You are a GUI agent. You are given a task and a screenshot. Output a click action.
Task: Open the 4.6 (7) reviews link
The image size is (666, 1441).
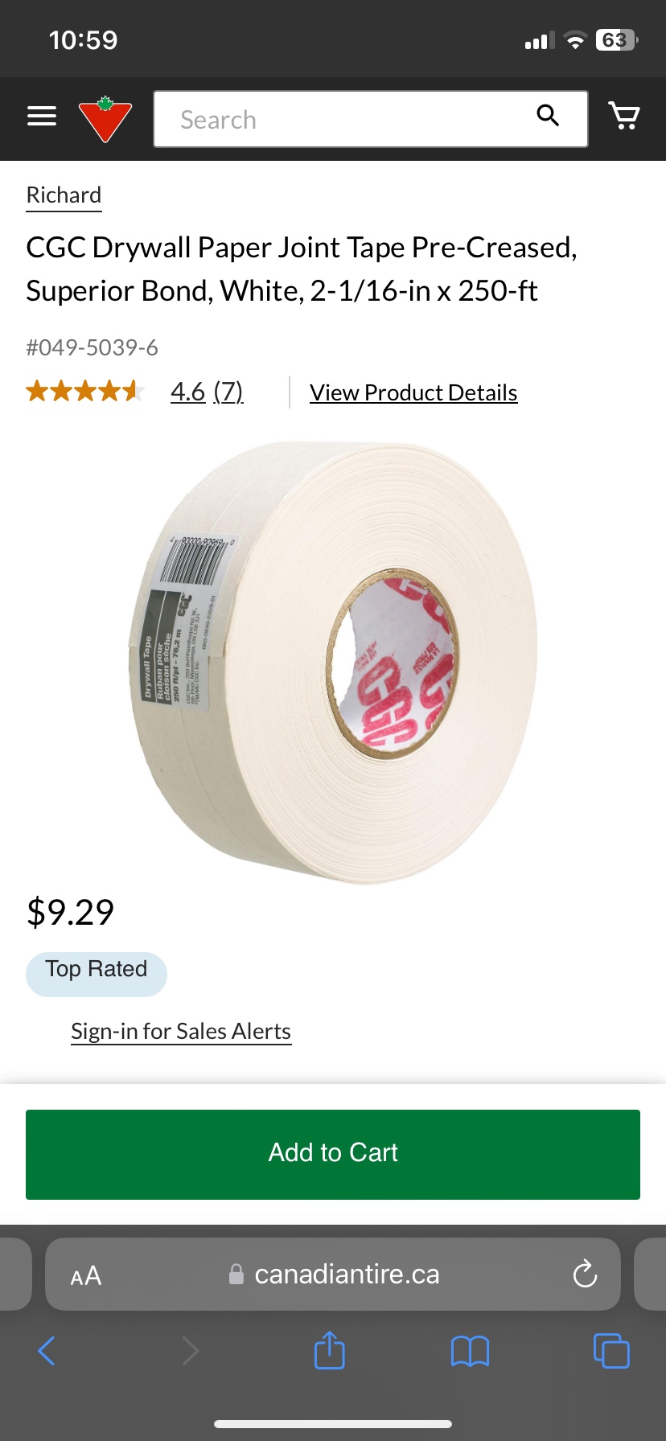207,392
